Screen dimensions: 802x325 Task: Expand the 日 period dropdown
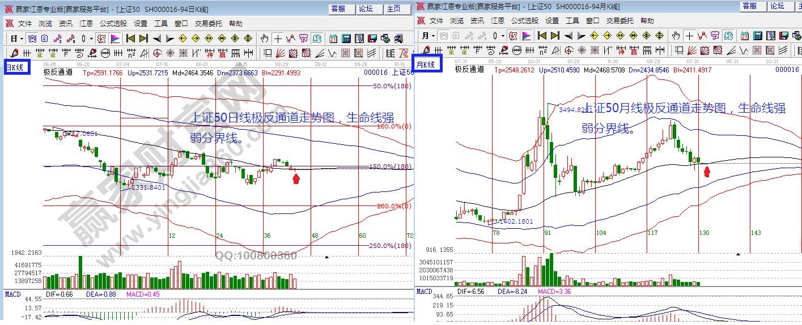coord(16,39)
